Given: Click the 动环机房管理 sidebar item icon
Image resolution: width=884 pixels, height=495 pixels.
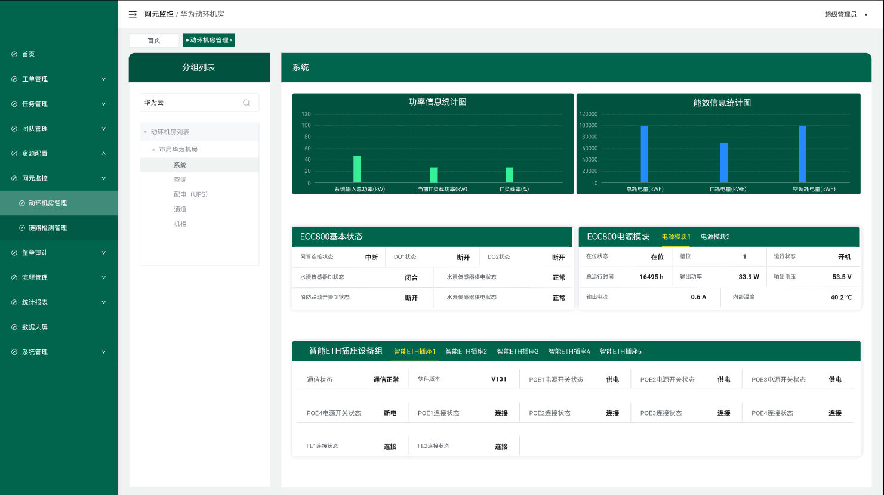Looking at the screenshot, I should point(22,203).
